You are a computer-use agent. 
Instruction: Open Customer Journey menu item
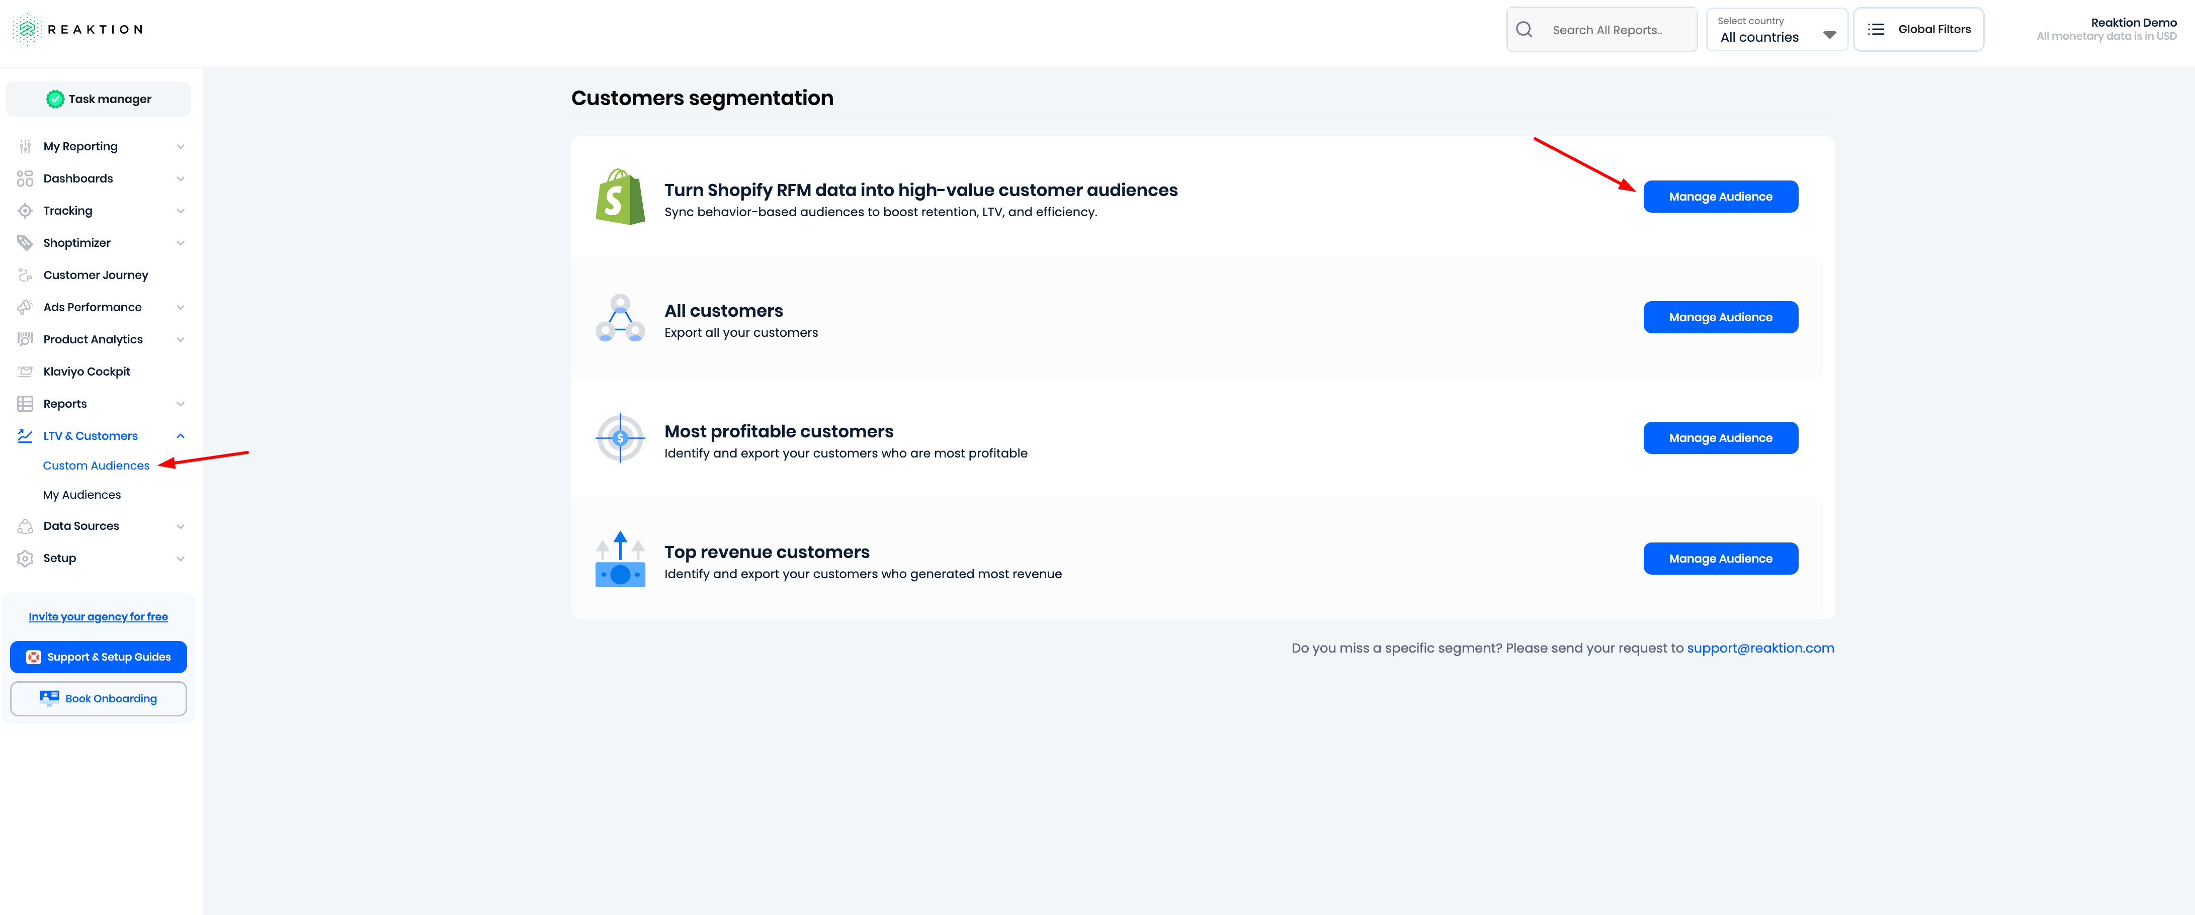pyautogui.click(x=96, y=275)
